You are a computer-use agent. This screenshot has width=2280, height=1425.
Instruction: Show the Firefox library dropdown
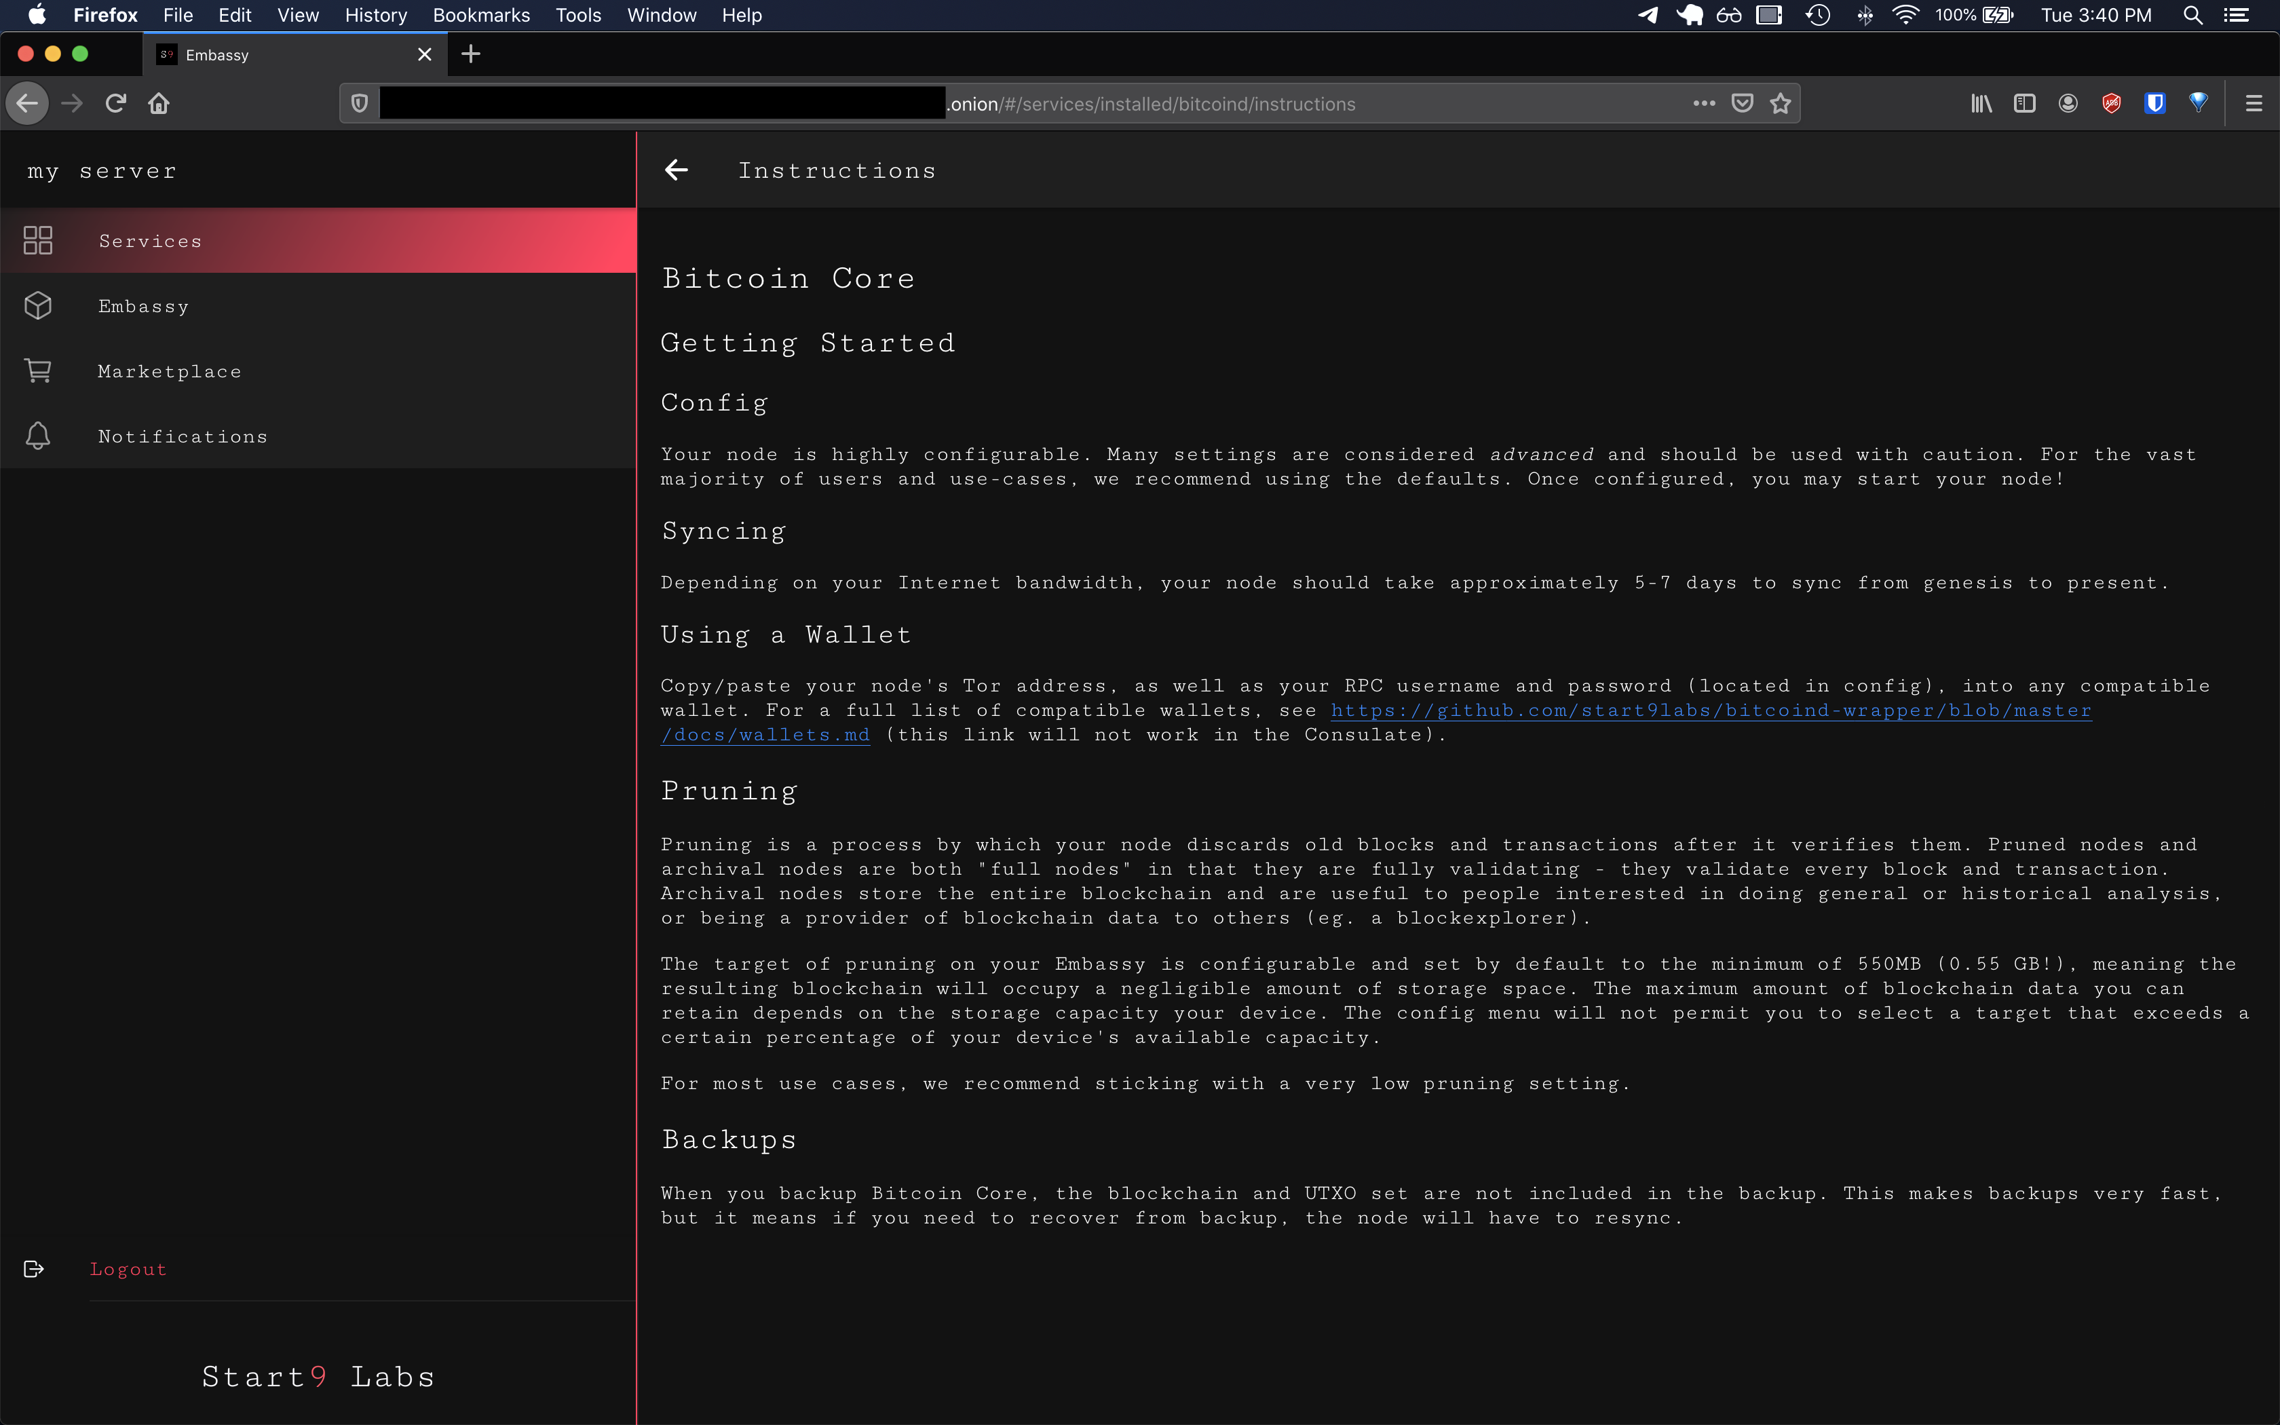(1981, 104)
